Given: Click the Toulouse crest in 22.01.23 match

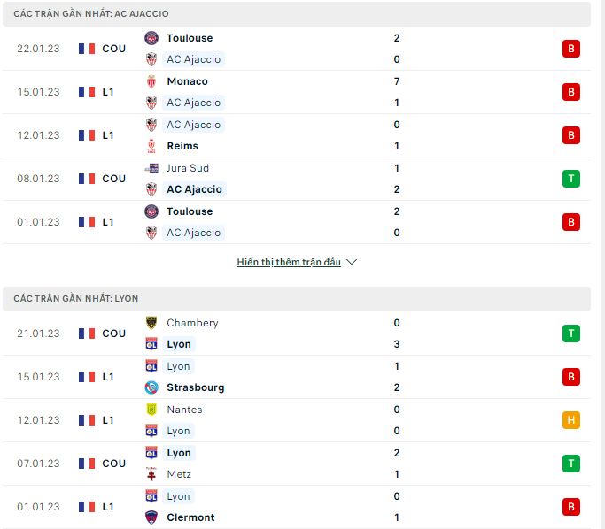Looking at the screenshot, I should pyautogui.click(x=151, y=38).
